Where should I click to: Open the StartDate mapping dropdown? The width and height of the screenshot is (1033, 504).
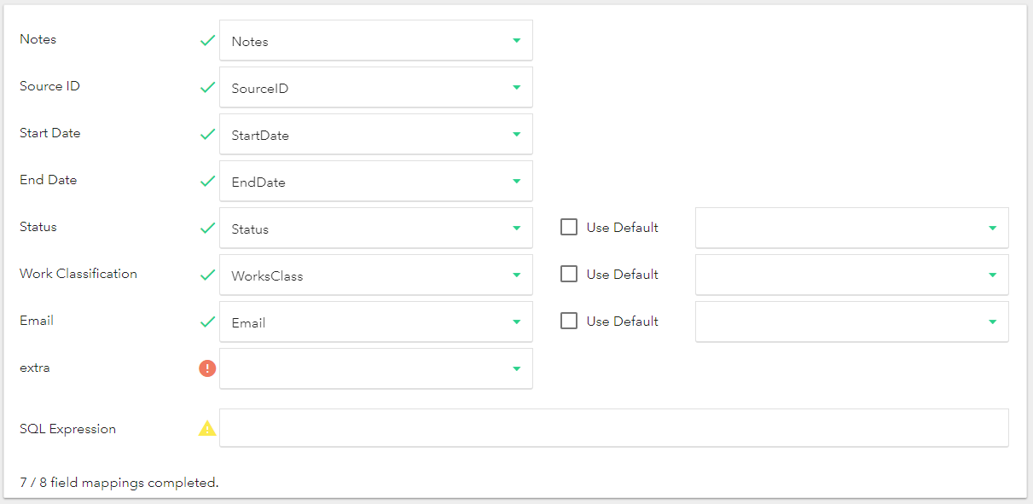376,135
